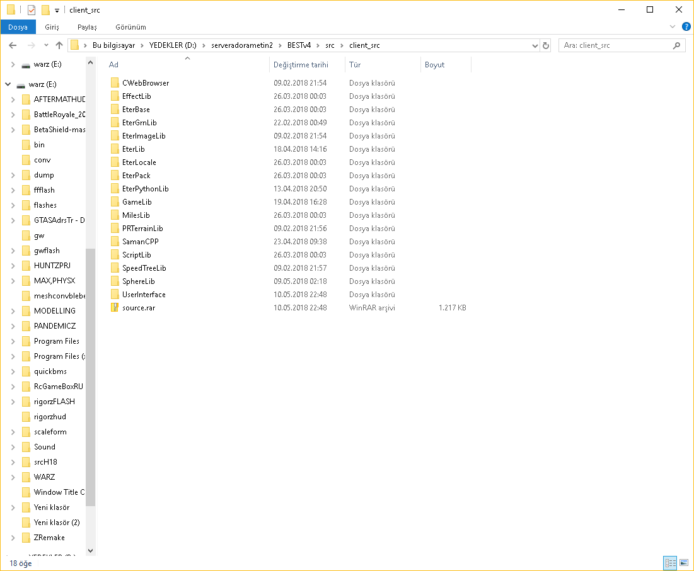Expand the BattleRoyale tree node
The image size is (694, 571).
[13, 115]
